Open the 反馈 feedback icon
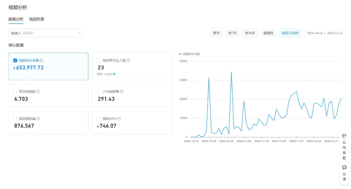The height and width of the screenshot is (189, 351). click(x=344, y=168)
